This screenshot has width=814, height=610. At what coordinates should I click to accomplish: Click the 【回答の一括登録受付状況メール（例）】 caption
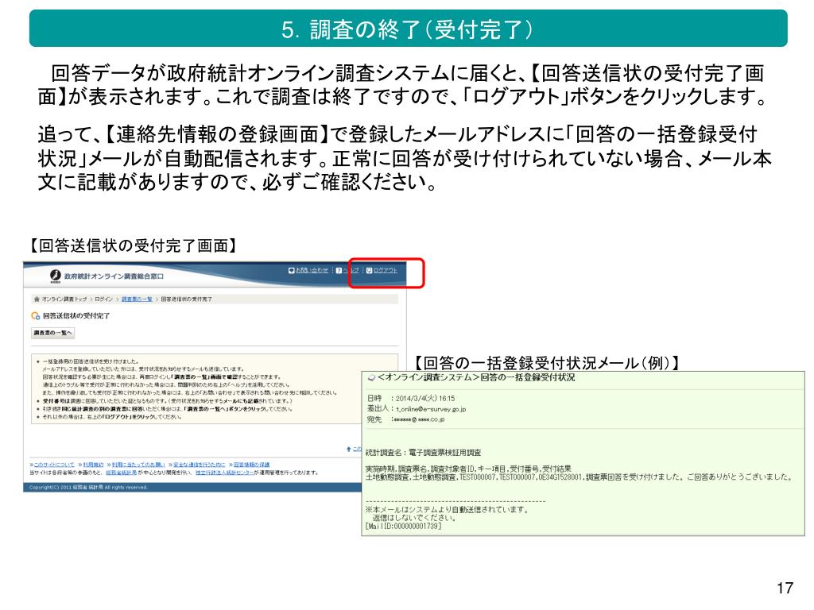pos(547,362)
